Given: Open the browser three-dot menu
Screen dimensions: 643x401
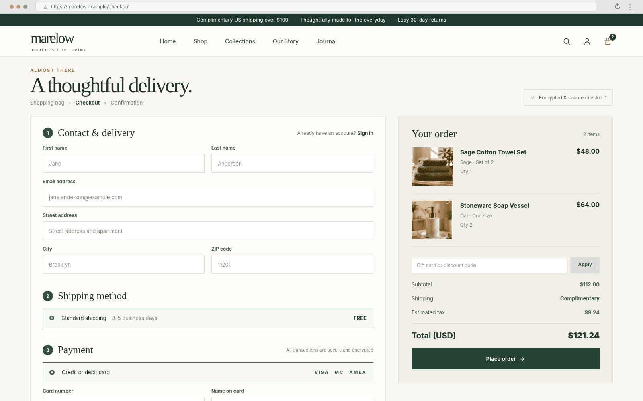Looking at the screenshot, I should (630, 6).
